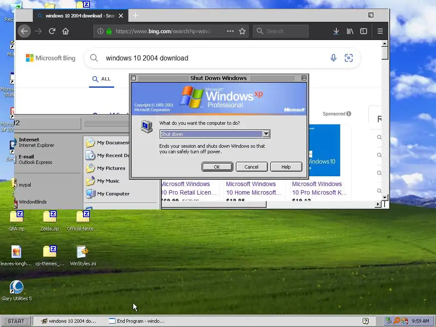Bookmark this page with the star icon
Image resolution: width=436 pixels, height=327 pixels.
(242, 31)
